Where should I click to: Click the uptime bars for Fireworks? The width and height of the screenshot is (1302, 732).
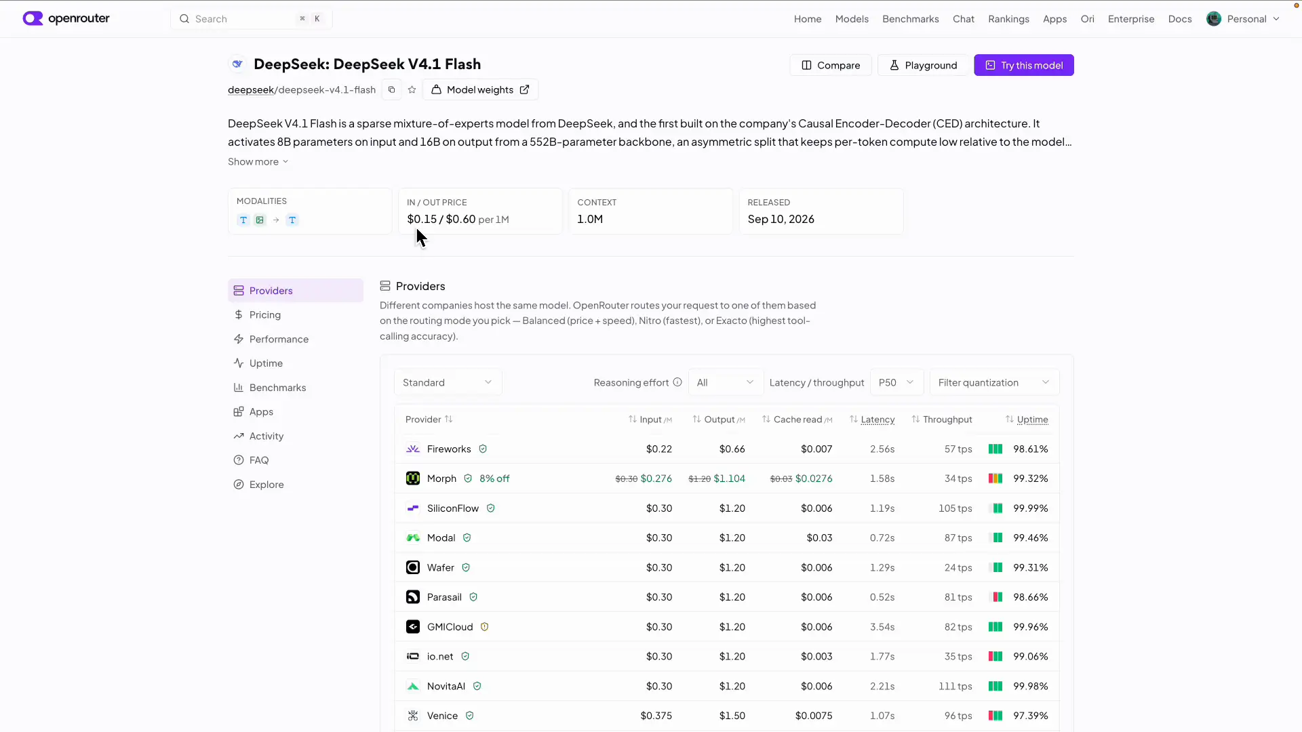click(995, 449)
